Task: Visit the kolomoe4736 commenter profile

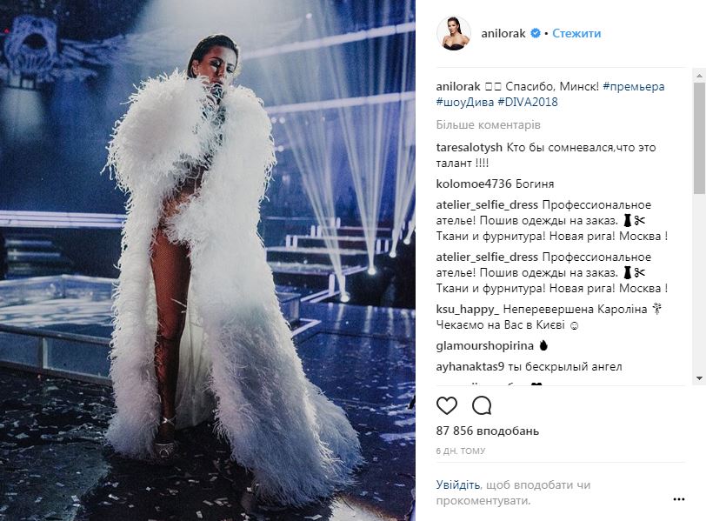Action: (x=474, y=184)
